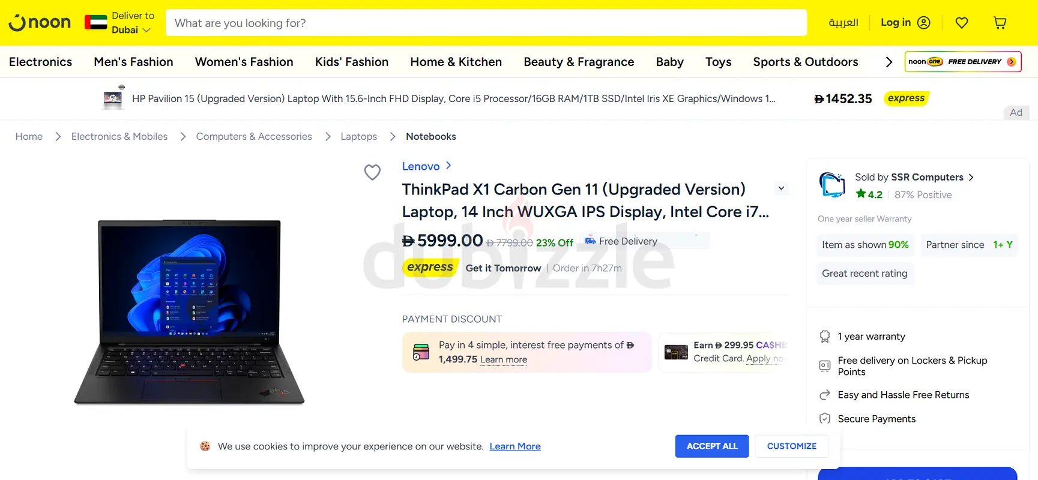Screen dimensions: 1038x480
Task: Add laptop to wishlist with heart icon
Action: pyautogui.click(x=372, y=173)
